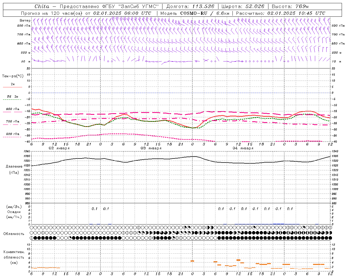Click the '(мм/1ч.)' precipitation unit label

point(14,217)
